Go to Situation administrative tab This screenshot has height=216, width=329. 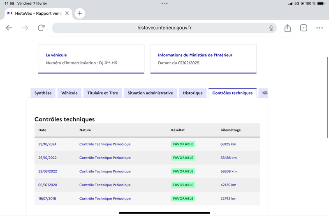point(150,93)
